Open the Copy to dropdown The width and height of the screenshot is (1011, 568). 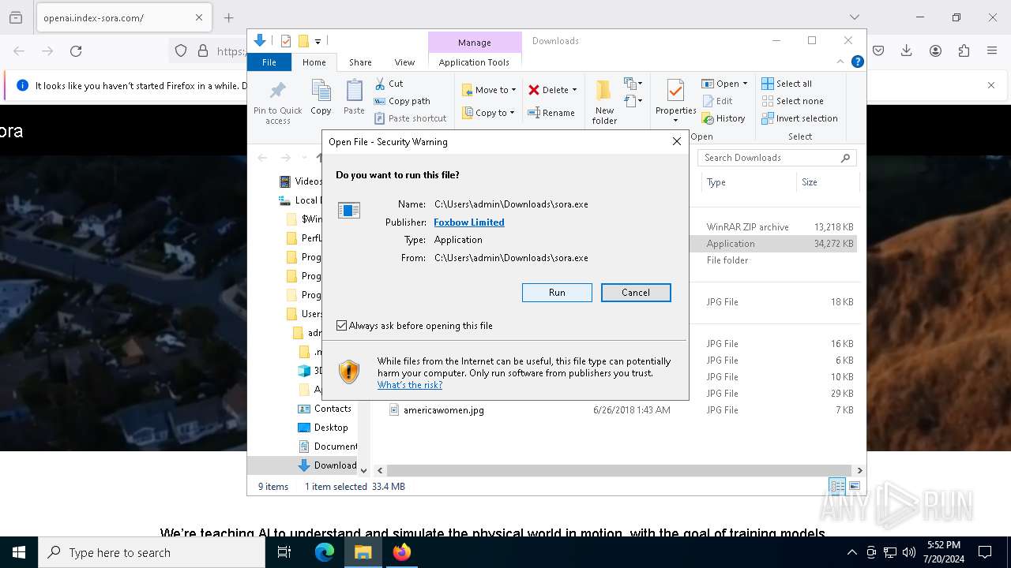point(489,113)
